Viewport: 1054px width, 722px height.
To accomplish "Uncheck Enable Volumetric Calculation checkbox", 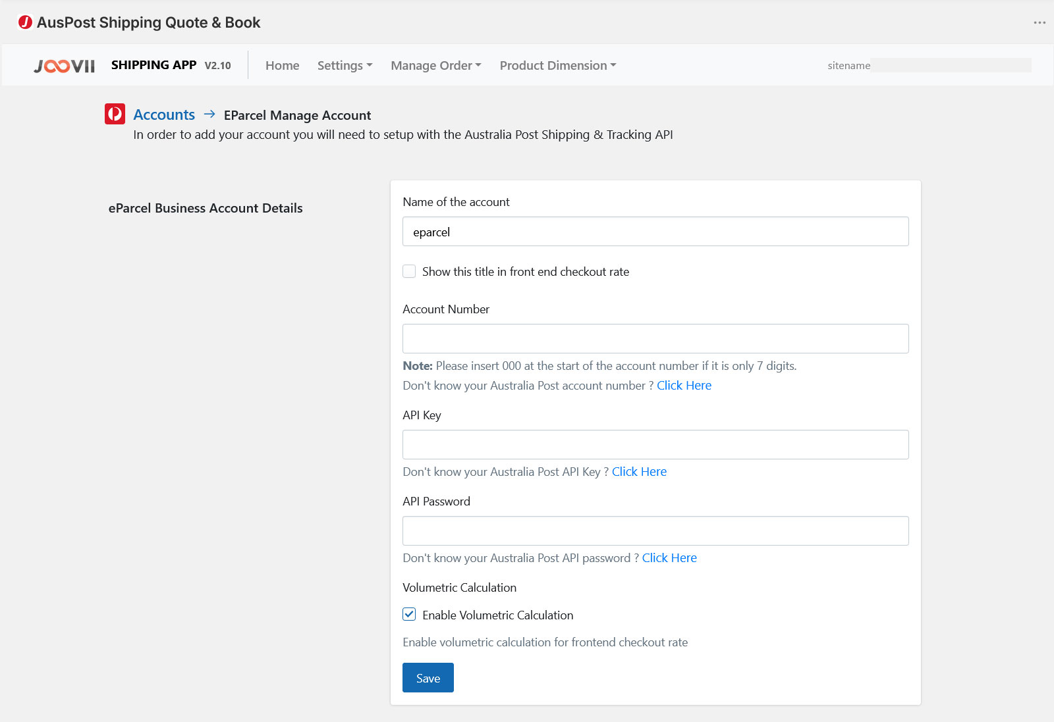I will click(x=409, y=615).
